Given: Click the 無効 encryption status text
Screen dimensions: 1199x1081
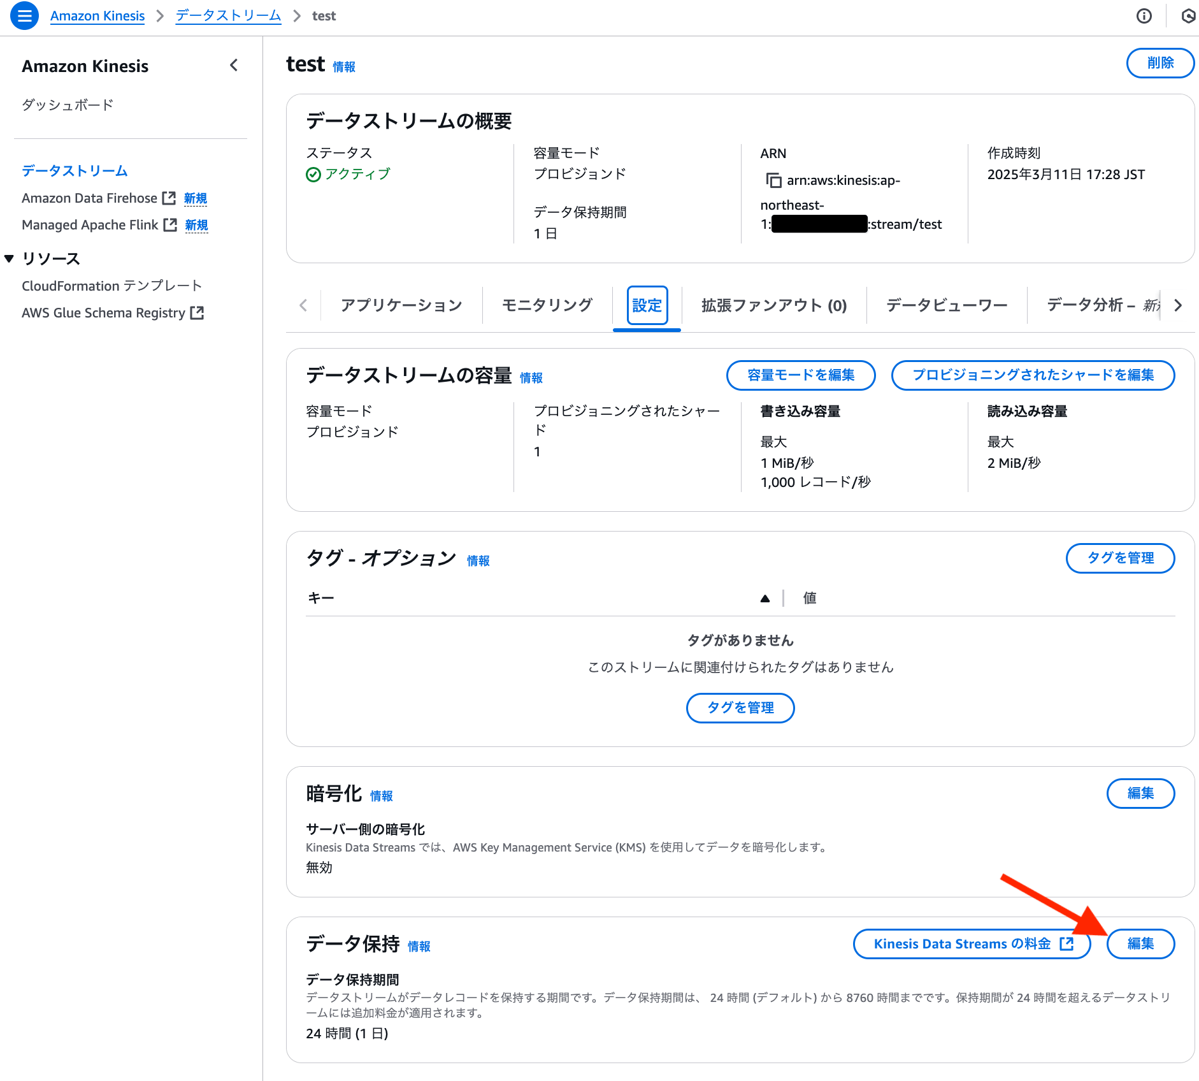Looking at the screenshot, I should click(x=319, y=867).
